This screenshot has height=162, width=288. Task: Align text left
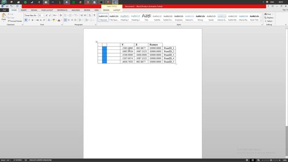[65, 20]
